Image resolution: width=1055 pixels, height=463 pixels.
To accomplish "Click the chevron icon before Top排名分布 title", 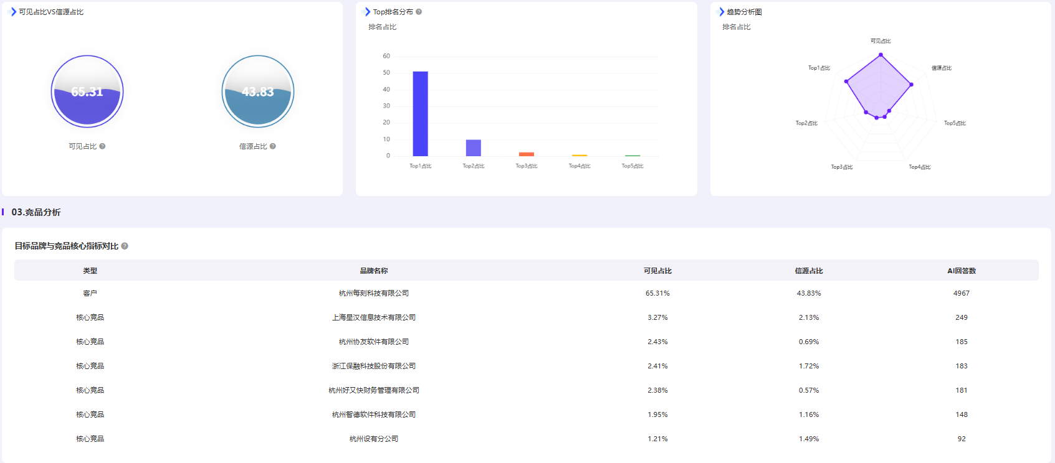I will pos(367,12).
